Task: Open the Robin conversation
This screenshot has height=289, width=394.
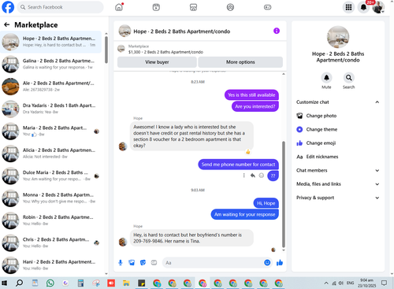Action: click(50, 220)
